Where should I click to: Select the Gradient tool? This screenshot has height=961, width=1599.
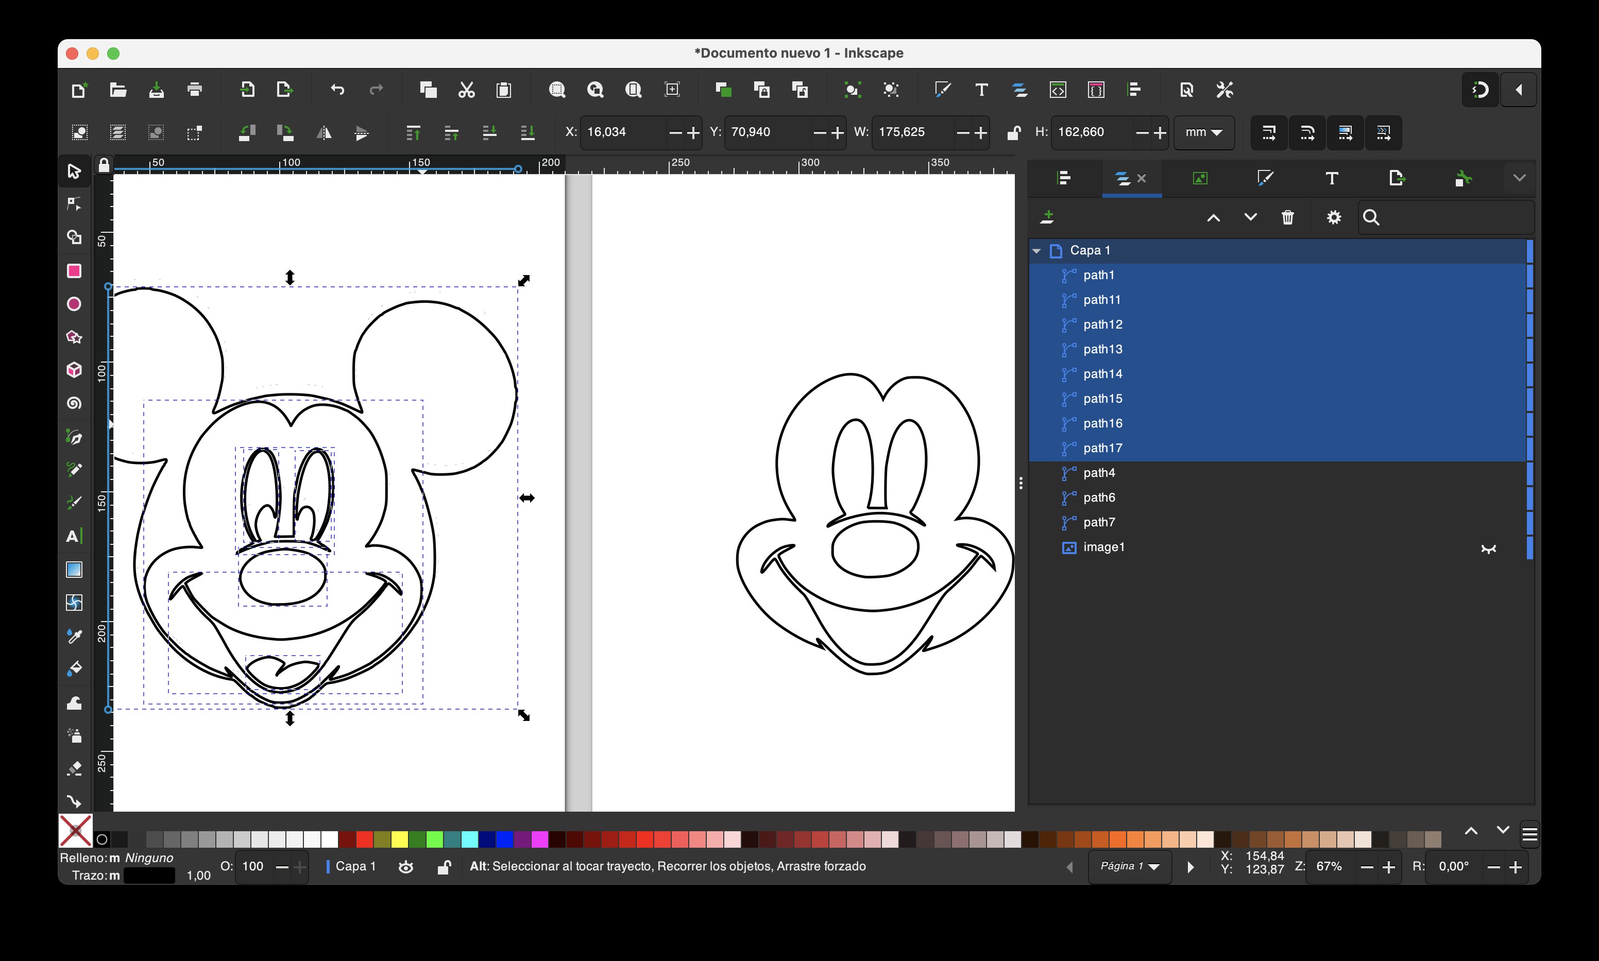click(x=74, y=569)
